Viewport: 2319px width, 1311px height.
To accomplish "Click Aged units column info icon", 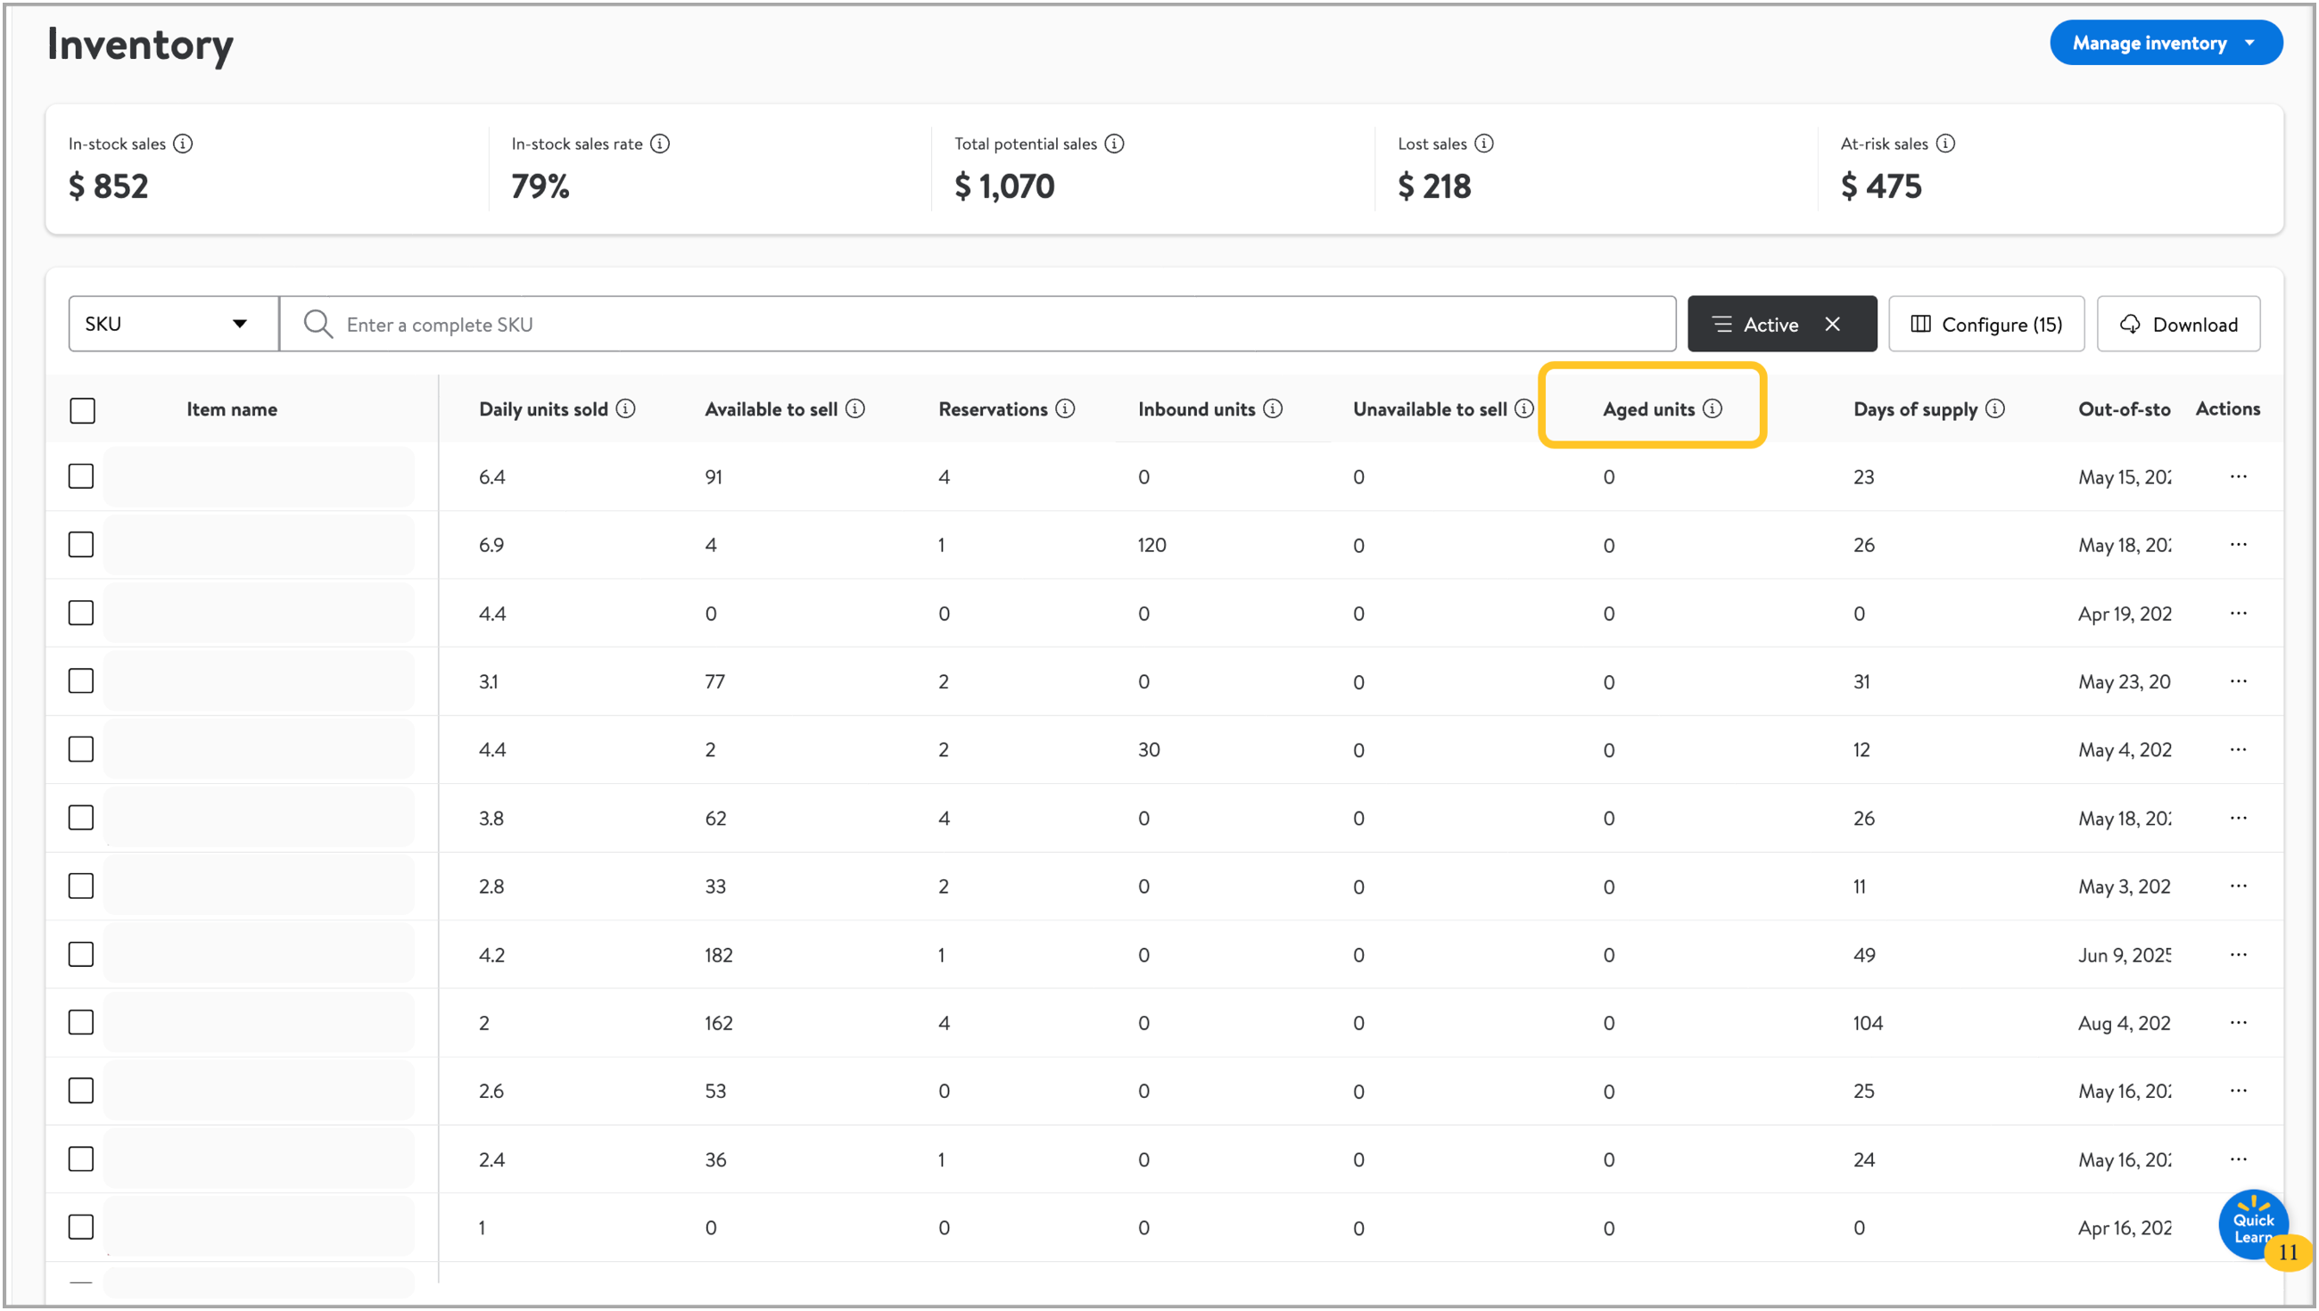I will (1712, 408).
